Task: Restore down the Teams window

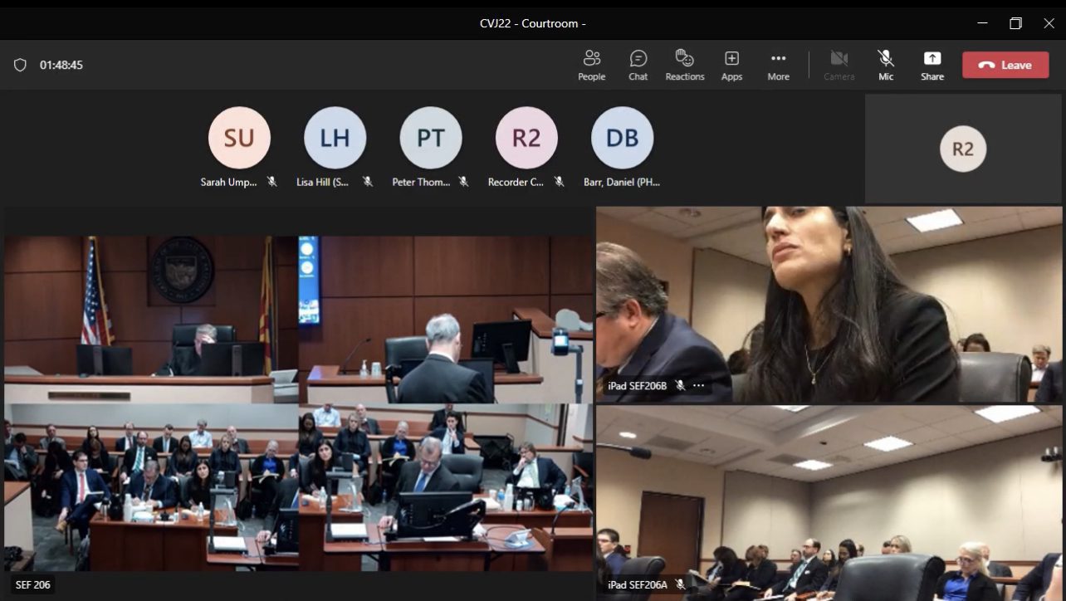Action: [x=1015, y=23]
